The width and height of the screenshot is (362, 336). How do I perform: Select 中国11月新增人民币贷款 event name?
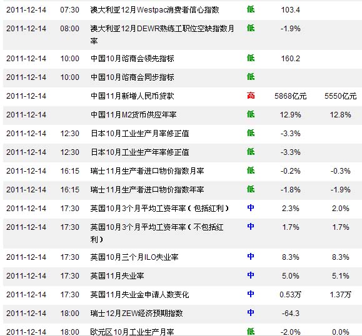[x=133, y=96]
